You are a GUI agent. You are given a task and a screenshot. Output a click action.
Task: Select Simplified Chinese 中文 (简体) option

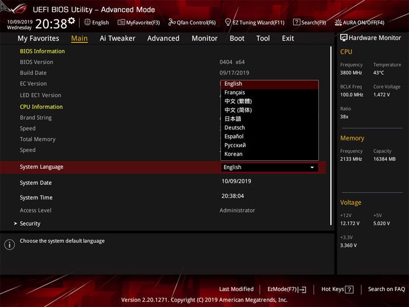tap(269, 110)
